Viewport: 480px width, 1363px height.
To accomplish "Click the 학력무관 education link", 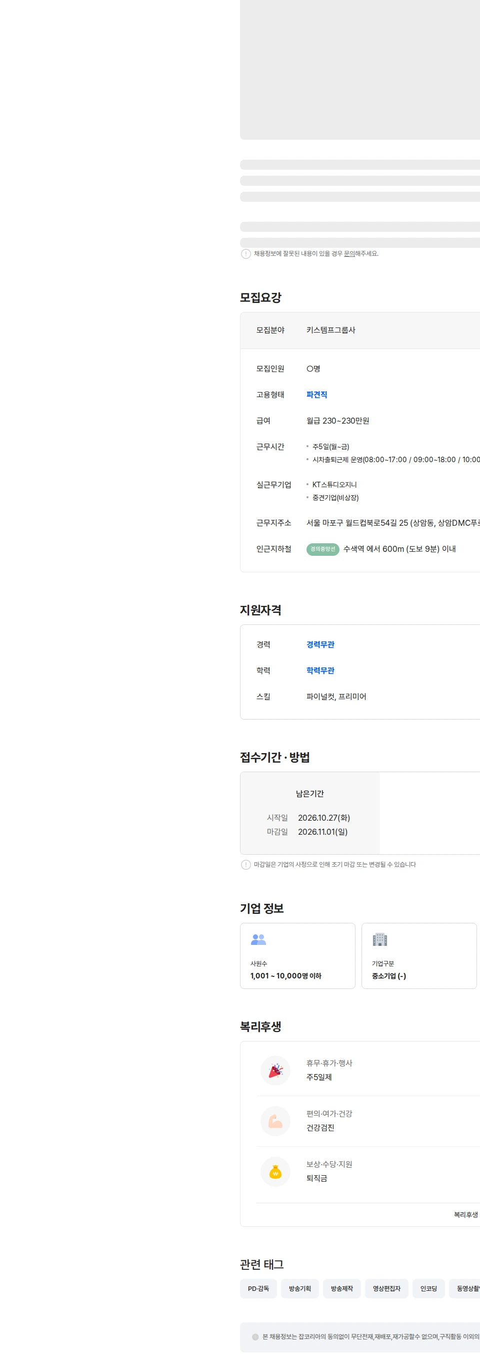I will [x=320, y=670].
